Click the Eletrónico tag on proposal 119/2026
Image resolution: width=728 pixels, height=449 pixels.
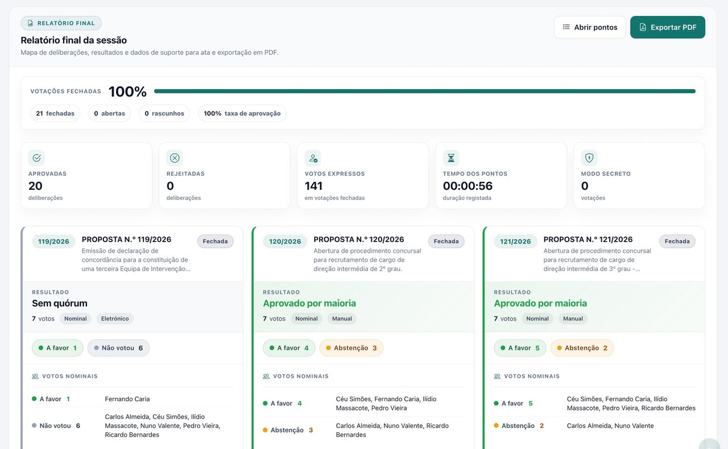click(x=115, y=319)
